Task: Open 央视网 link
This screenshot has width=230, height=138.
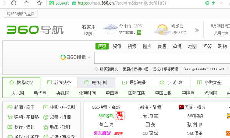Action: (x=62, y=93)
